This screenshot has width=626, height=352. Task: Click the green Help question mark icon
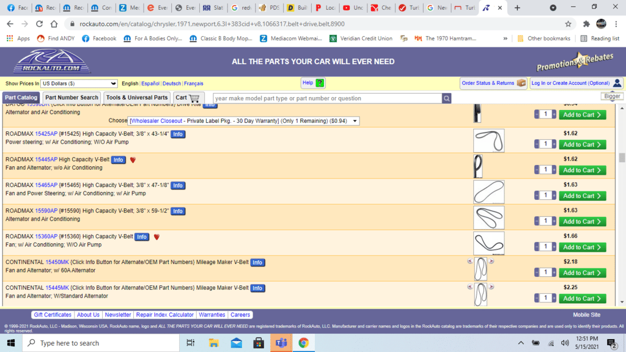point(320,83)
